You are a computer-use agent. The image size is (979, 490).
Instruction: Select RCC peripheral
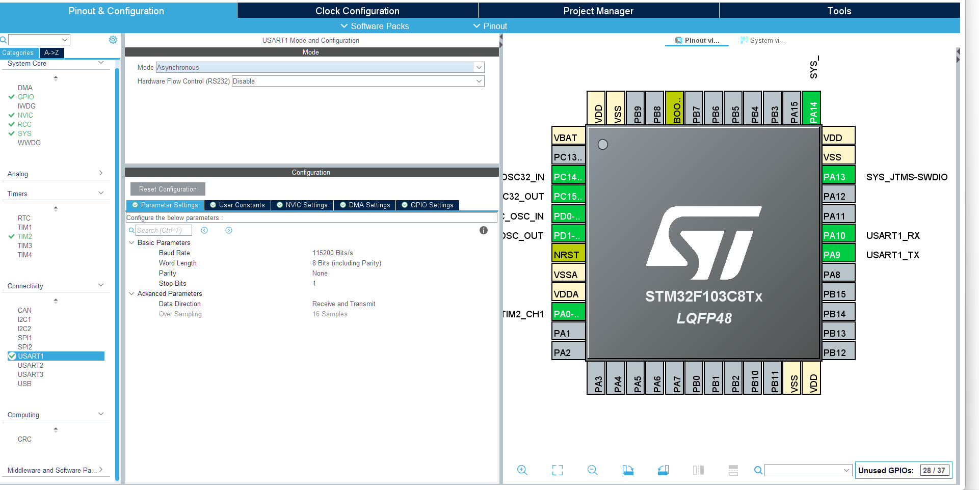click(x=24, y=124)
